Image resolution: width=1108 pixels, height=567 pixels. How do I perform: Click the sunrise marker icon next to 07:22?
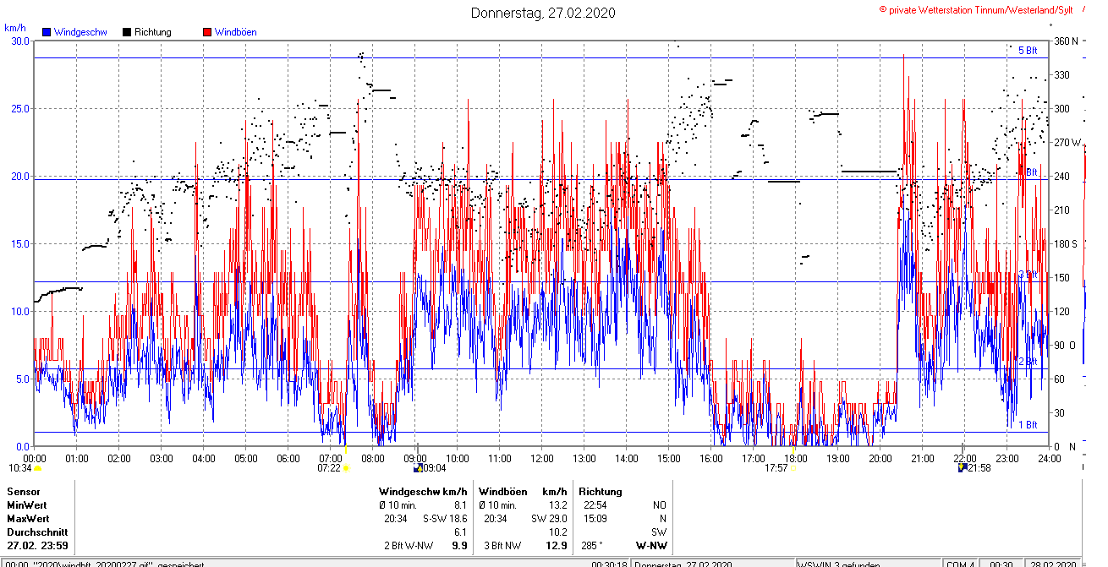(x=345, y=467)
